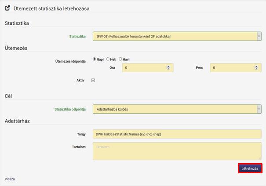Click into the Tartalom text area
The image size is (266, 186).
(x=177, y=151)
